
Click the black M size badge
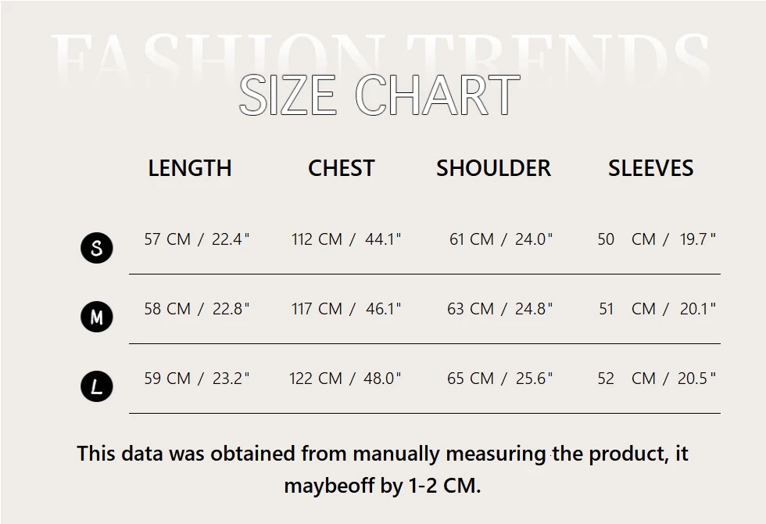[x=97, y=317]
